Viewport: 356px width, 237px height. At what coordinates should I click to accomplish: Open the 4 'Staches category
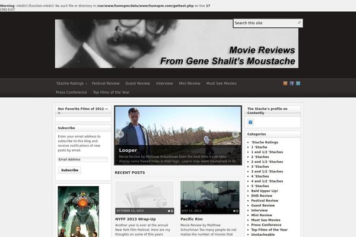pos(260,177)
